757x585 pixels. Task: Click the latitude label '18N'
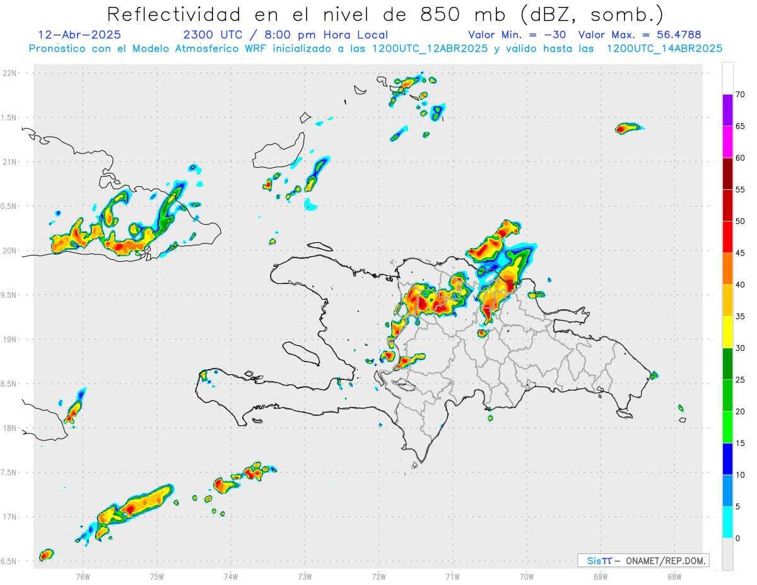[x=11, y=428]
